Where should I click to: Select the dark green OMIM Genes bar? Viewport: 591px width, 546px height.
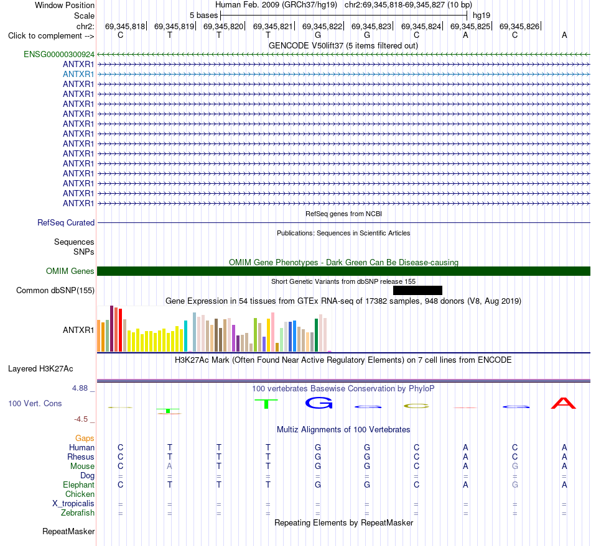point(343,271)
